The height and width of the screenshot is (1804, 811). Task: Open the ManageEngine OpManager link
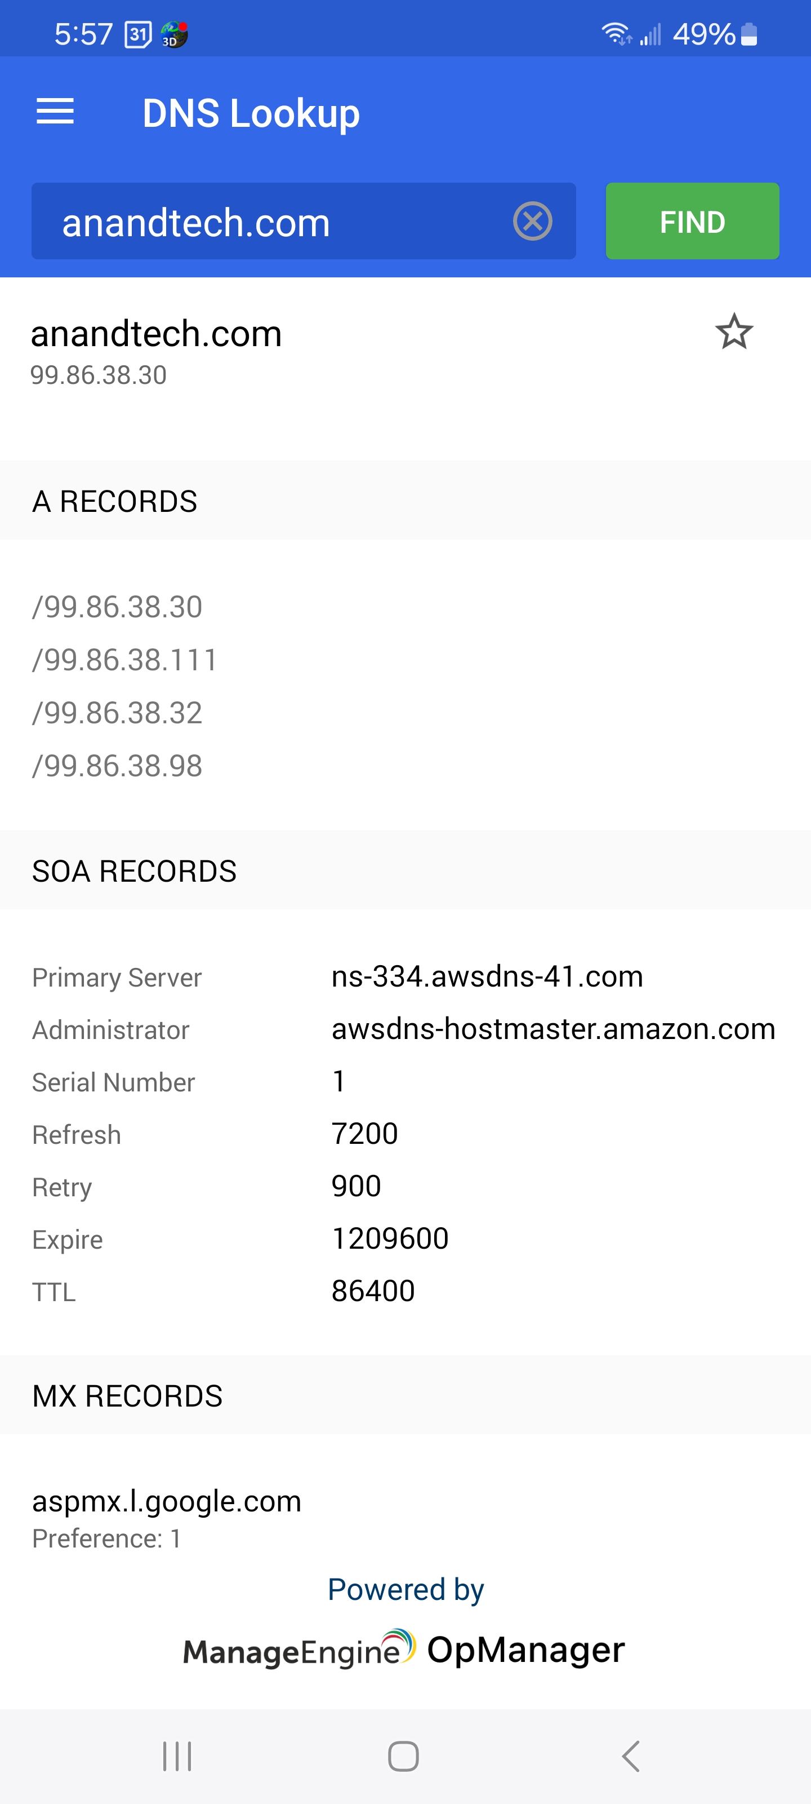coord(404,1649)
